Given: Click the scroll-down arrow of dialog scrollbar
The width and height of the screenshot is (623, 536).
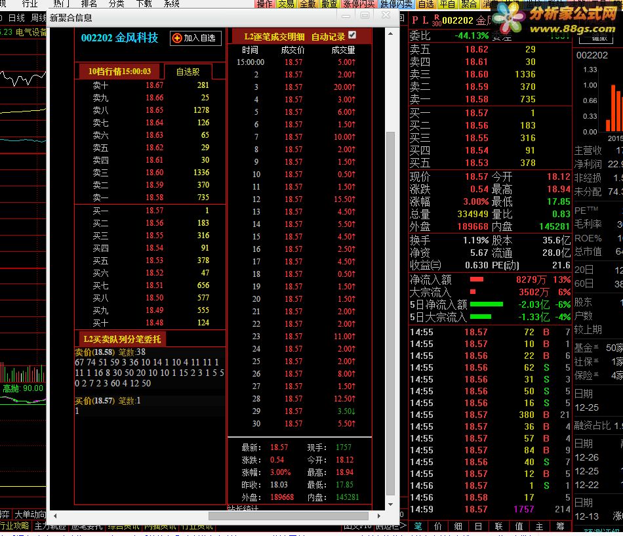Looking at the screenshot, I should tap(391, 505).
